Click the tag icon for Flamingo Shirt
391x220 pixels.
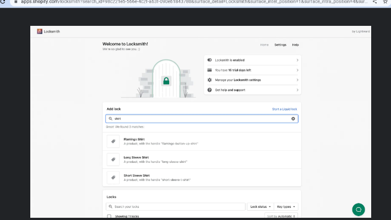coord(113,141)
